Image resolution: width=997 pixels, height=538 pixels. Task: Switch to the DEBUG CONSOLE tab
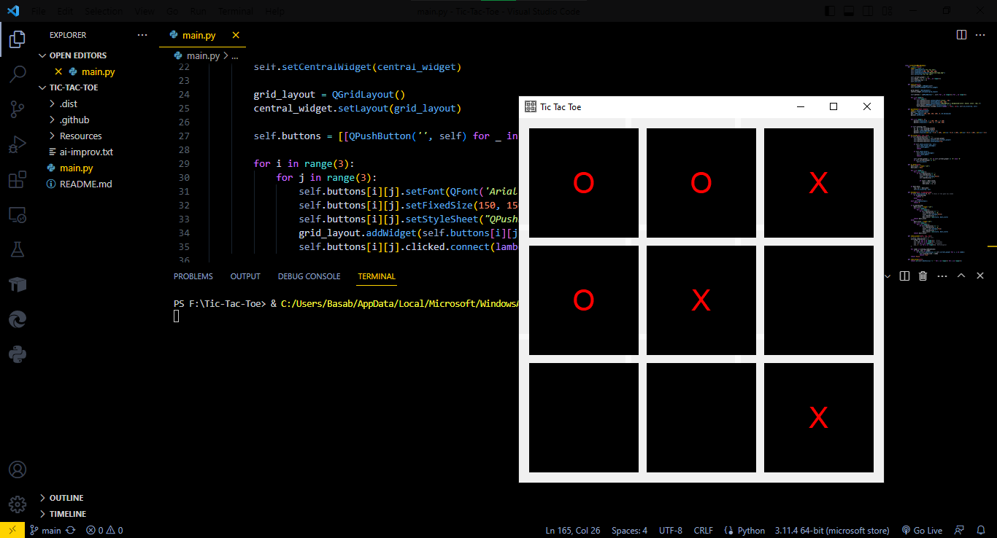309,276
